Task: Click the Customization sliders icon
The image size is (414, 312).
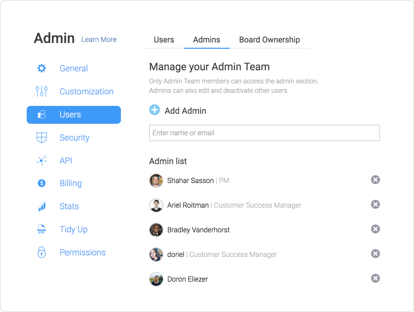Action: pyautogui.click(x=41, y=91)
